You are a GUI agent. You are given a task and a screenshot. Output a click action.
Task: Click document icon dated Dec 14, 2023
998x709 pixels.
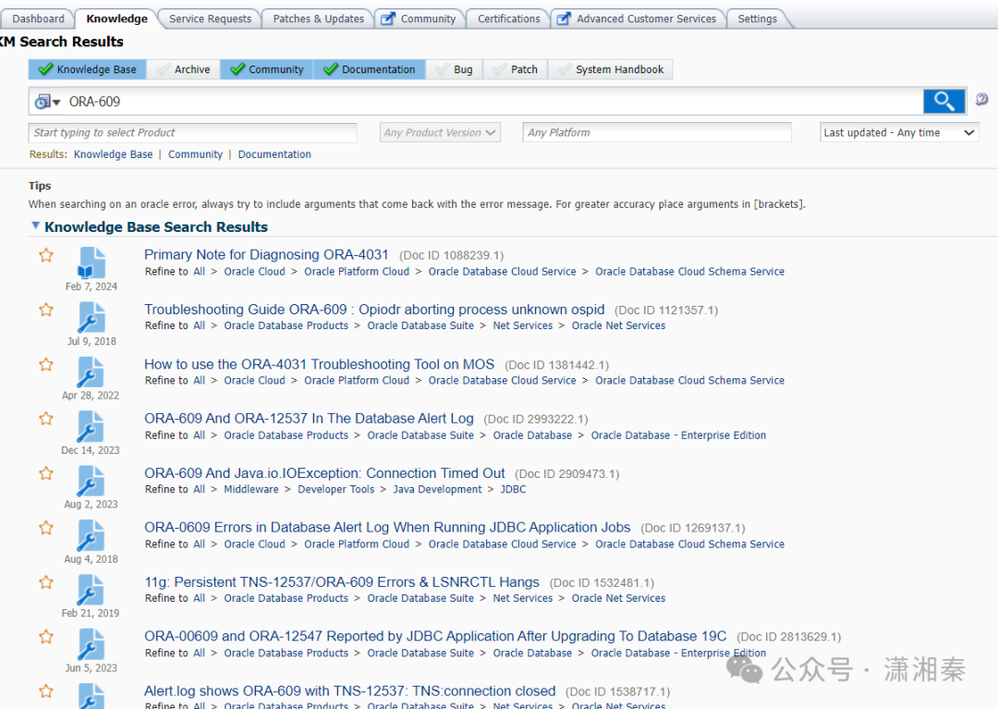click(91, 426)
